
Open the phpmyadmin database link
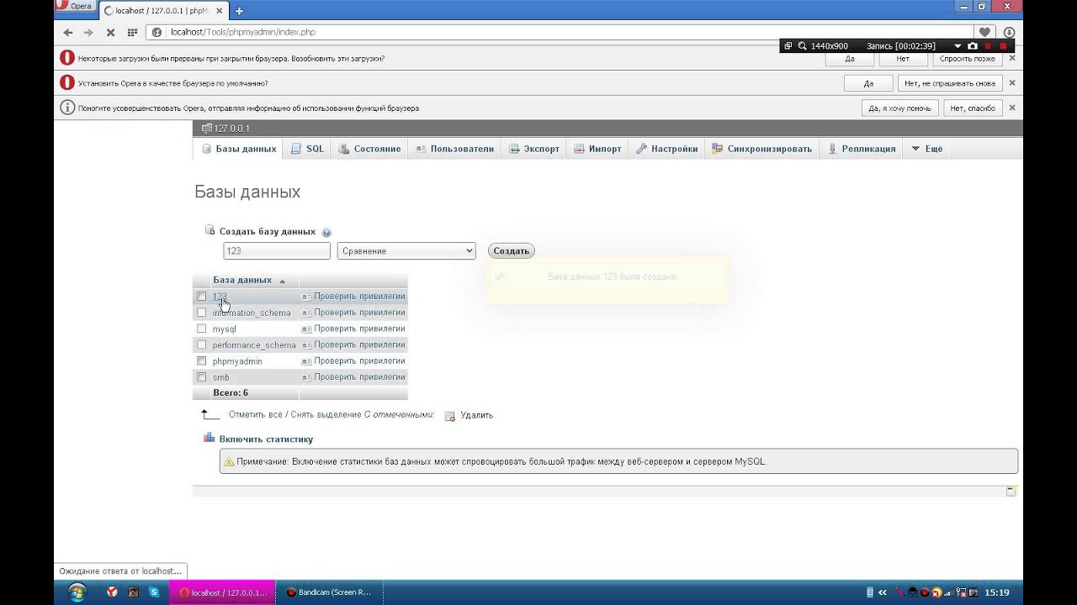(x=237, y=361)
